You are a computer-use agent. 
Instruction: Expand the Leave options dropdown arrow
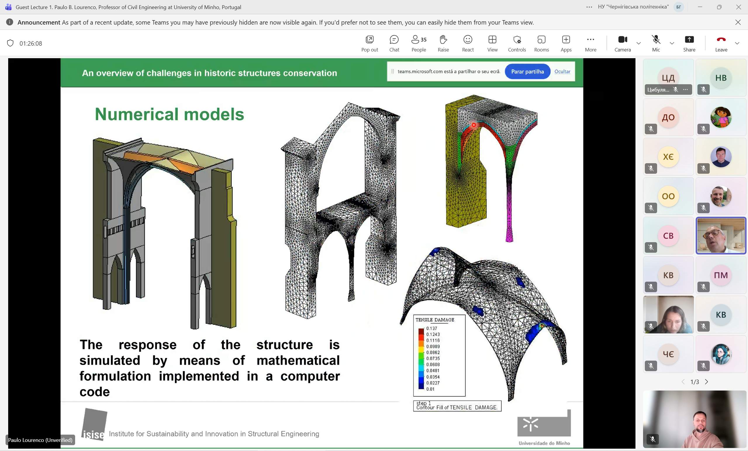pos(737,43)
